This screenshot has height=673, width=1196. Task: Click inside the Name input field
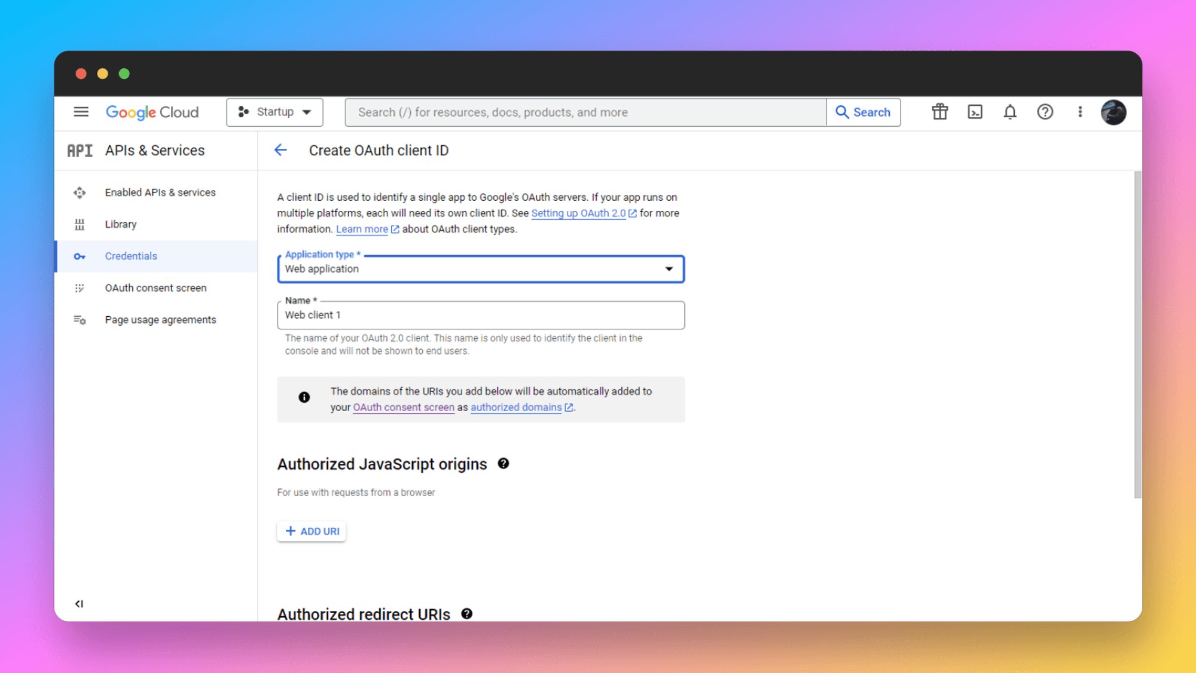pos(478,315)
